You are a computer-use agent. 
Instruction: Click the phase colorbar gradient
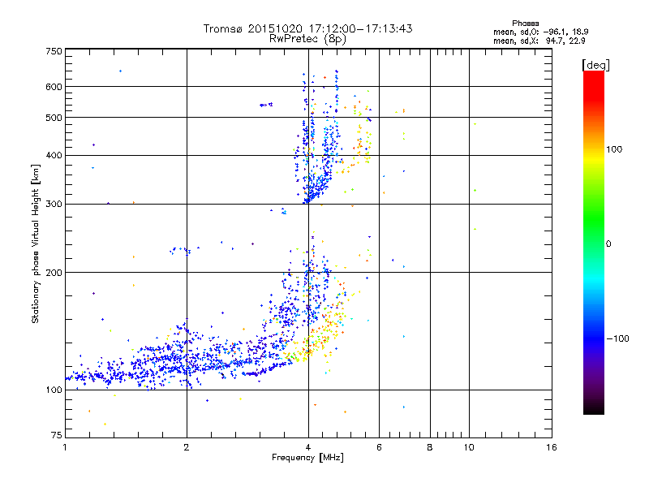coord(594,242)
